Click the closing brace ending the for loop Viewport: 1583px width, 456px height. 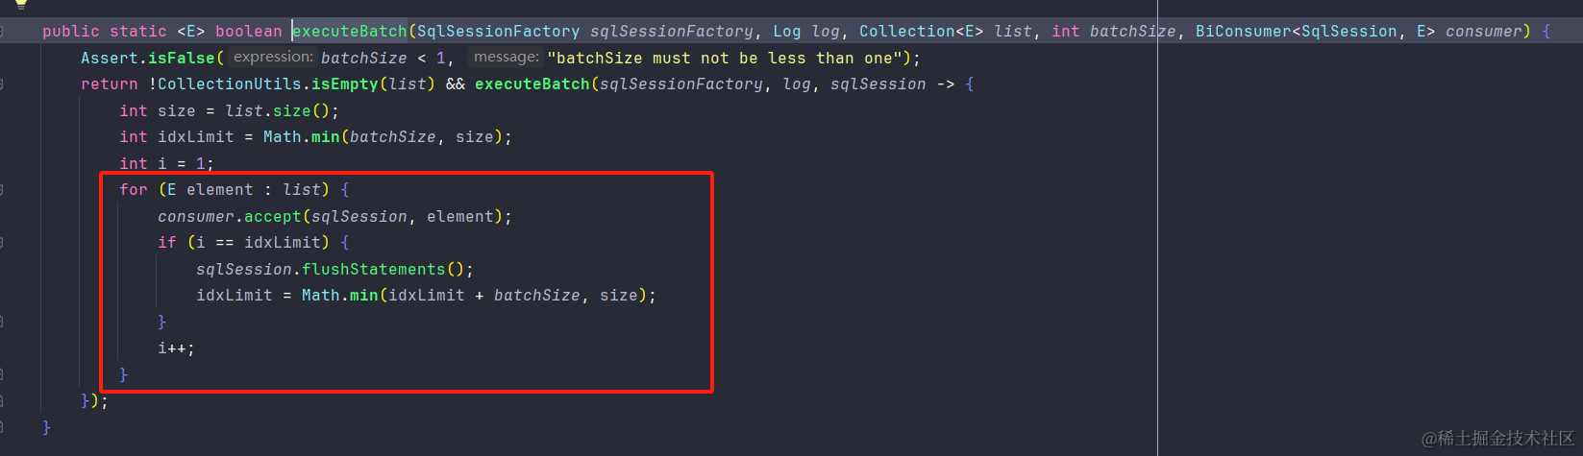[123, 374]
